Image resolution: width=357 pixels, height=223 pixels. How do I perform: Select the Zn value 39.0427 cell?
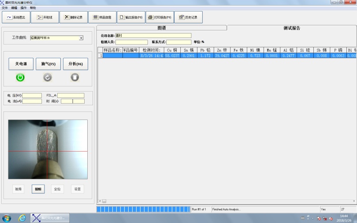tap(222, 56)
